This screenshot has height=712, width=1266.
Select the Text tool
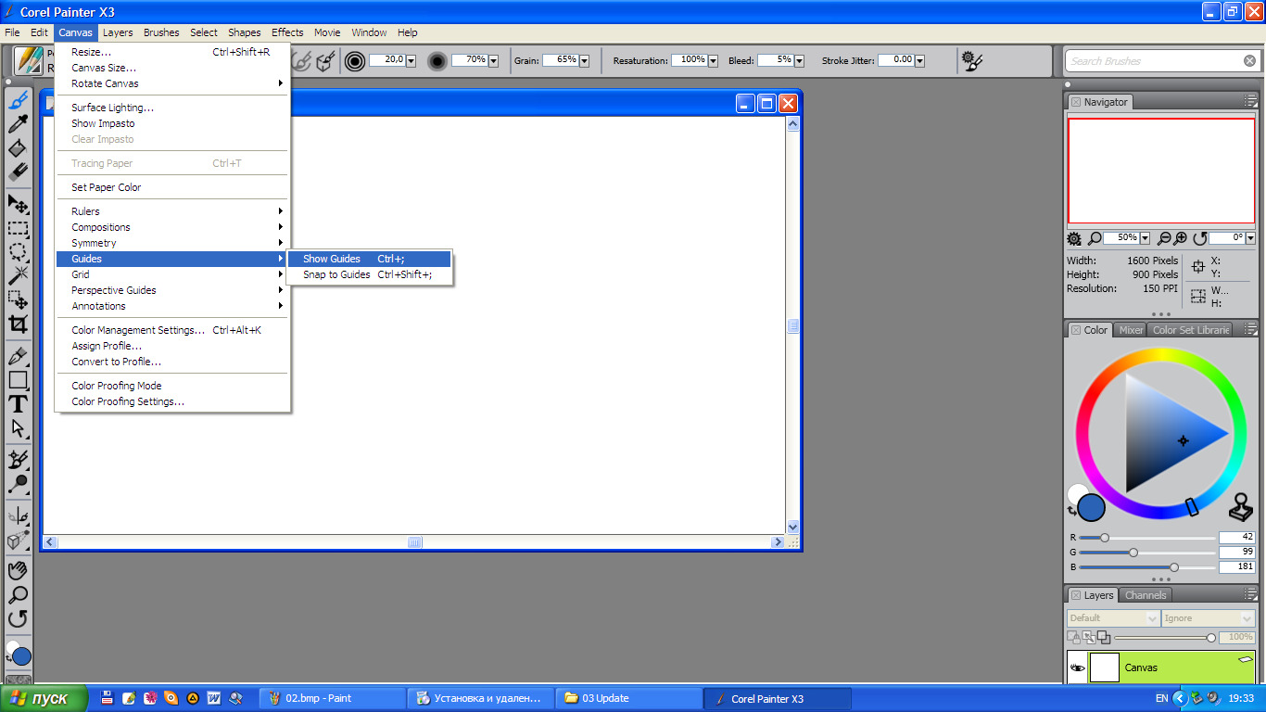pos(18,404)
